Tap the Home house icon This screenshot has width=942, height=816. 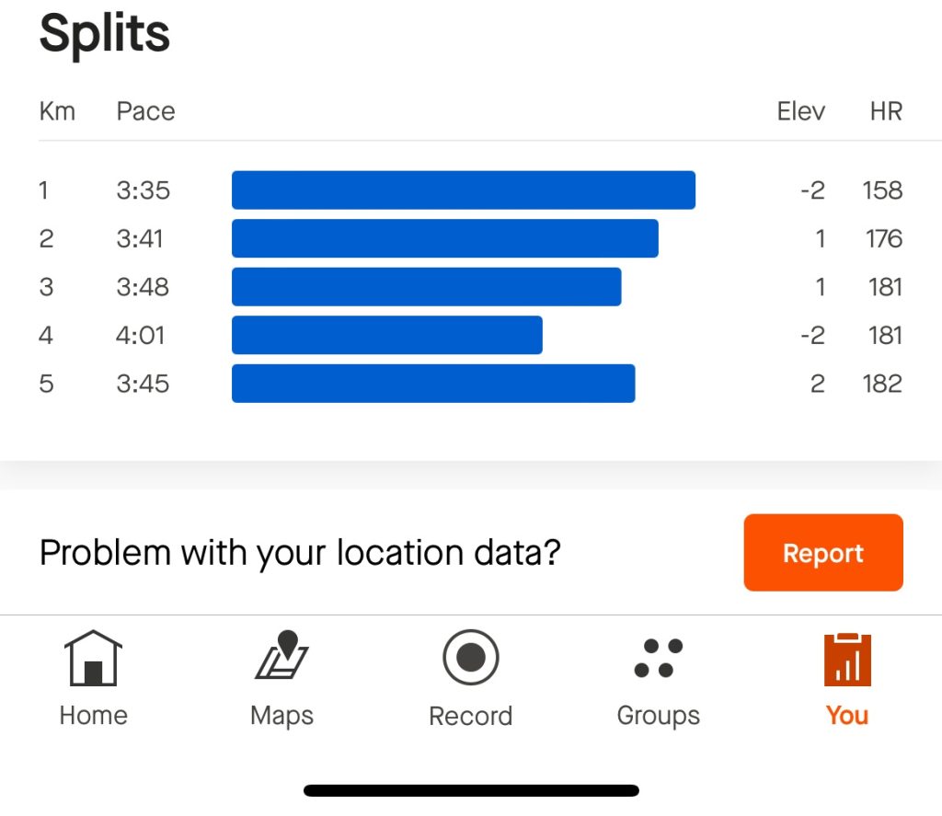(x=93, y=658)
